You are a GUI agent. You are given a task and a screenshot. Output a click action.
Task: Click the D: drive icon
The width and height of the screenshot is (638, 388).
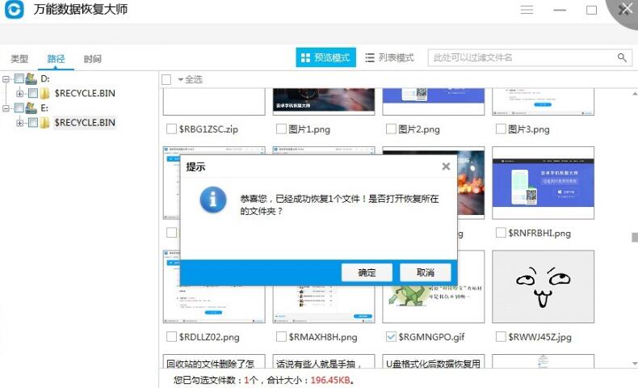coord(31,79)
